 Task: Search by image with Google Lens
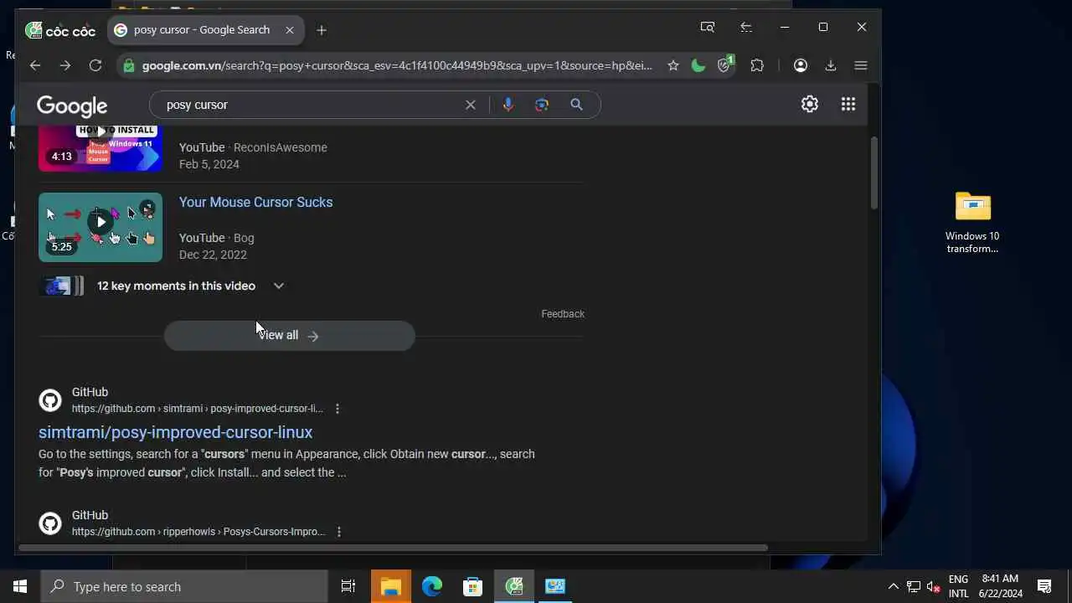click(542, 105)
